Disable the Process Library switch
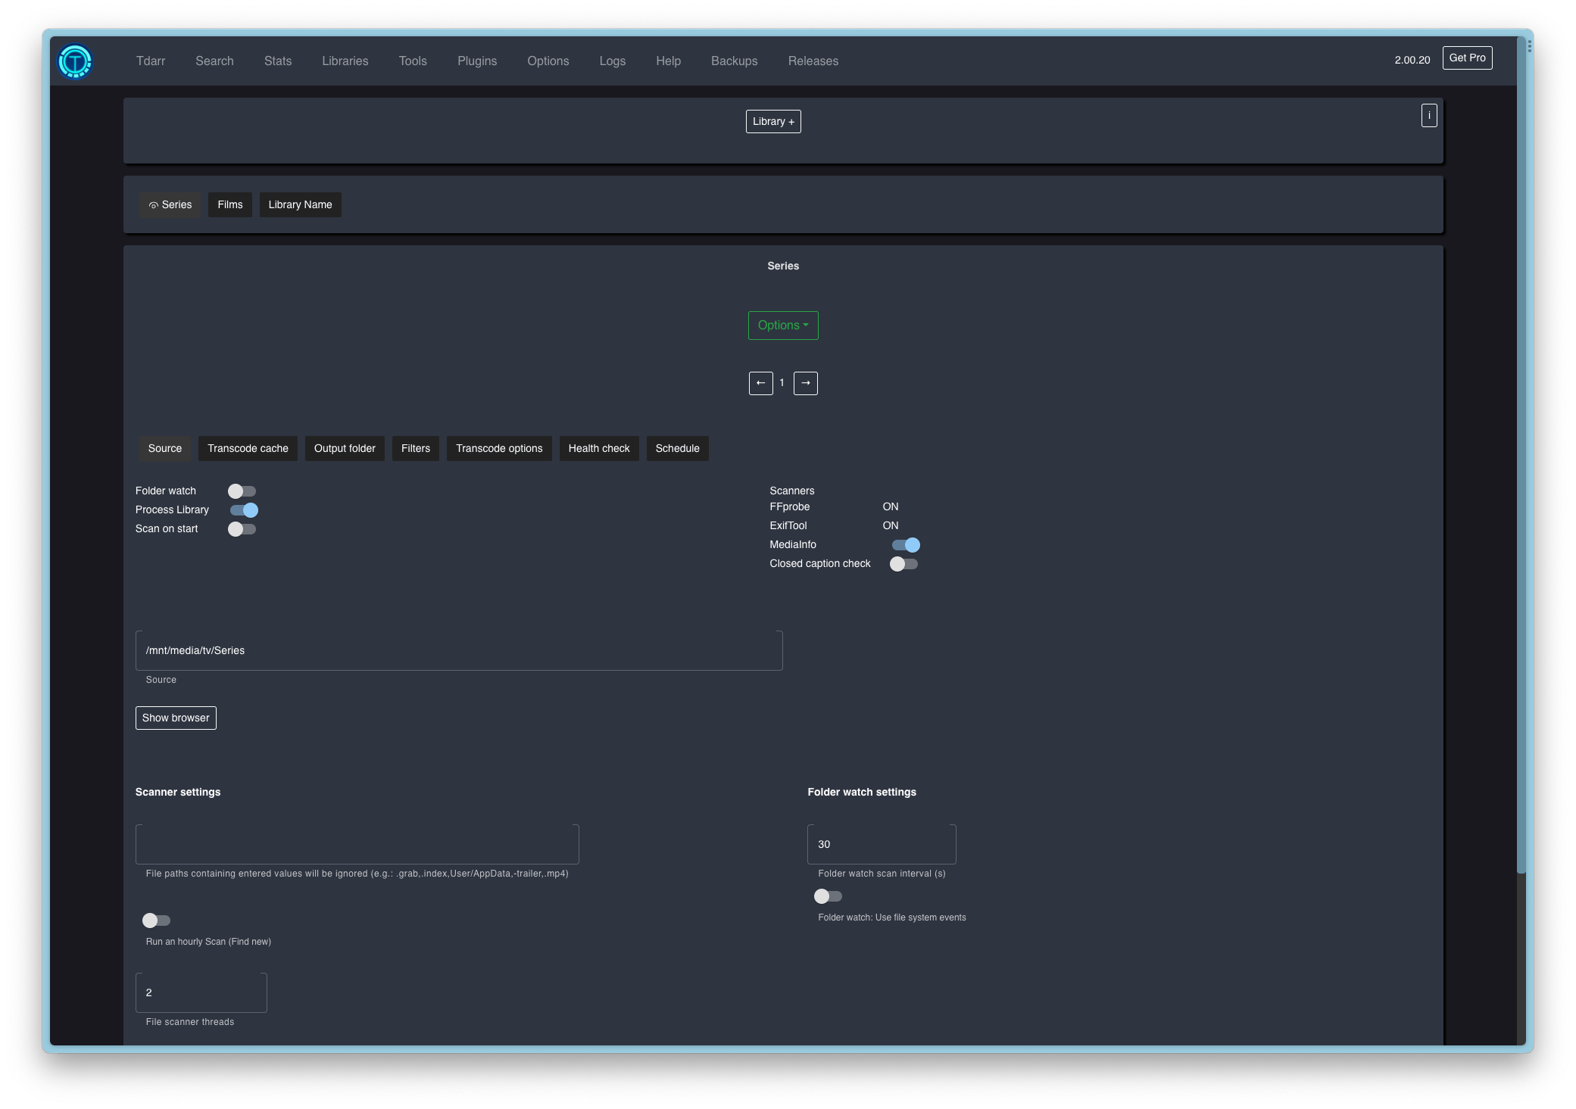The width and height of the screenshot is (1576, 1109). click(x=244, y=510)
